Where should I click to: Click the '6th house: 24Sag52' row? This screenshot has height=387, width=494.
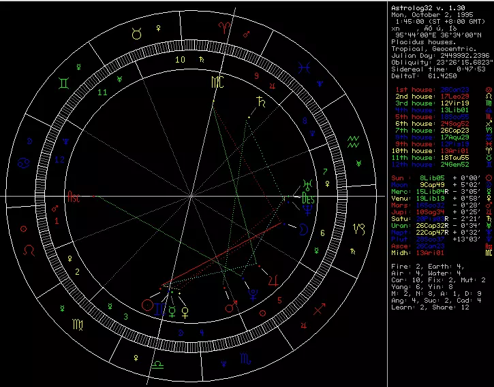point(432,124)
